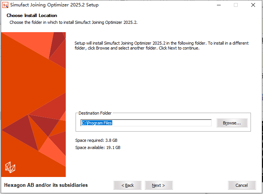The image size is (263, 194).
Task: Click the Space available: 19.1 GB text
Action: [98, 147]
